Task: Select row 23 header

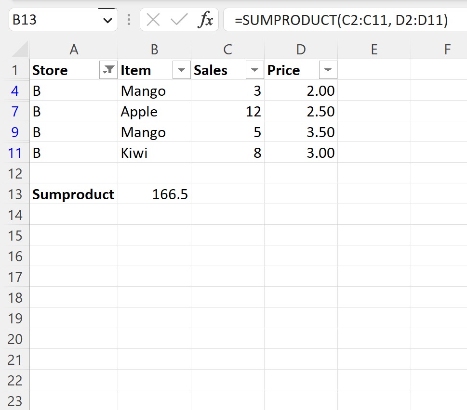Action: (15, 401)
